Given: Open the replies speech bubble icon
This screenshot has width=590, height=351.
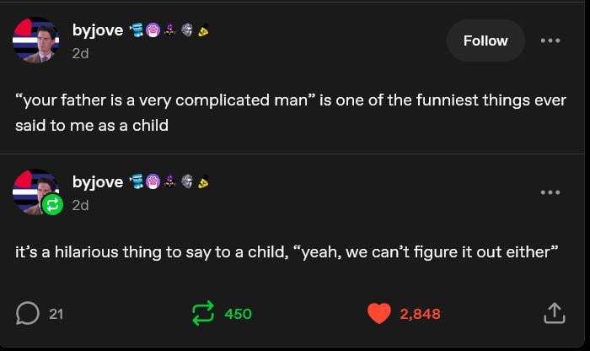Looking at the screenshot, I should click(x=28, y=314).
